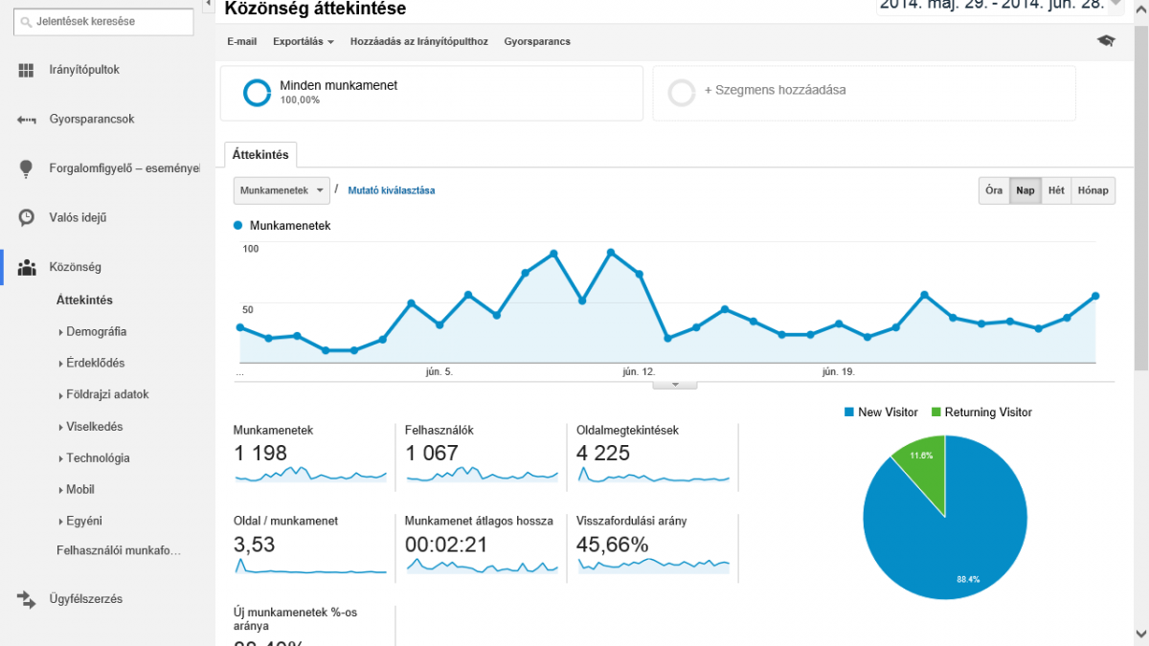Select the Nap time granularity
Image resolution: width=1149 pixels, height=646 pixels.
1025,190
